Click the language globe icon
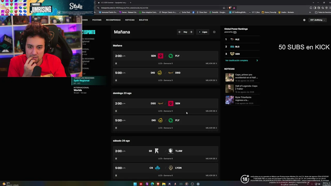Viewport: 331px width, 186px height. 304,20
